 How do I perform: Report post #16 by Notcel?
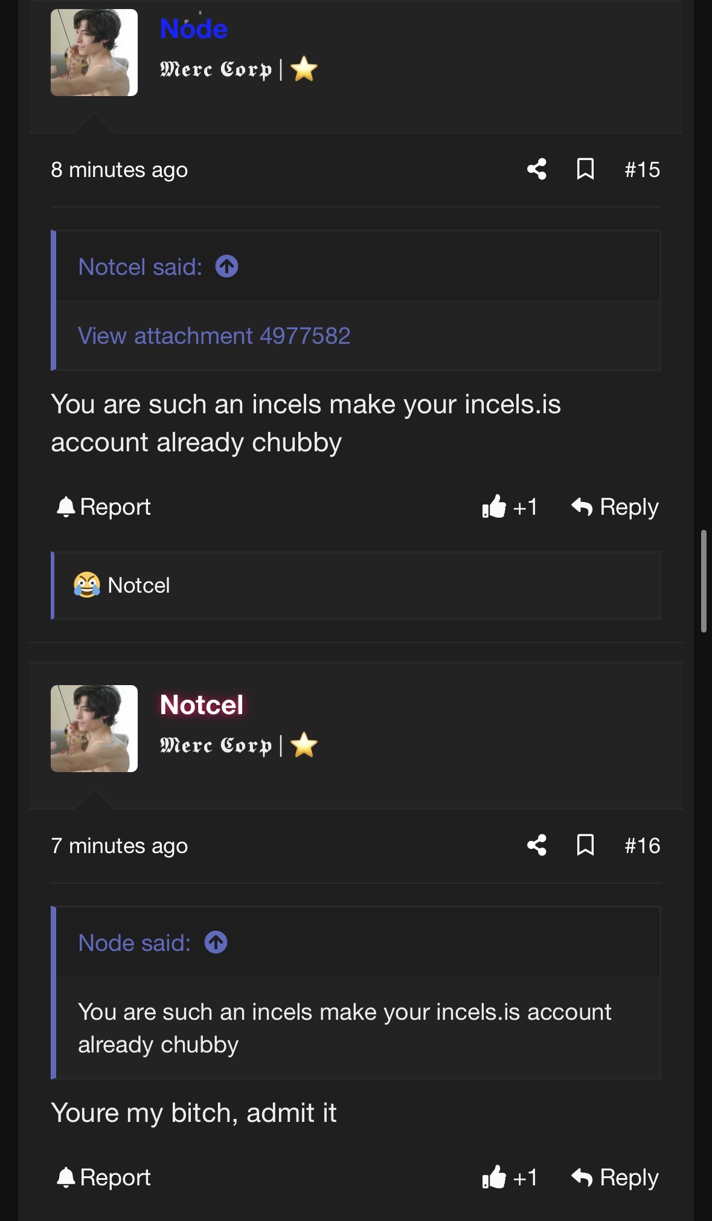(x=104, y=1178)
